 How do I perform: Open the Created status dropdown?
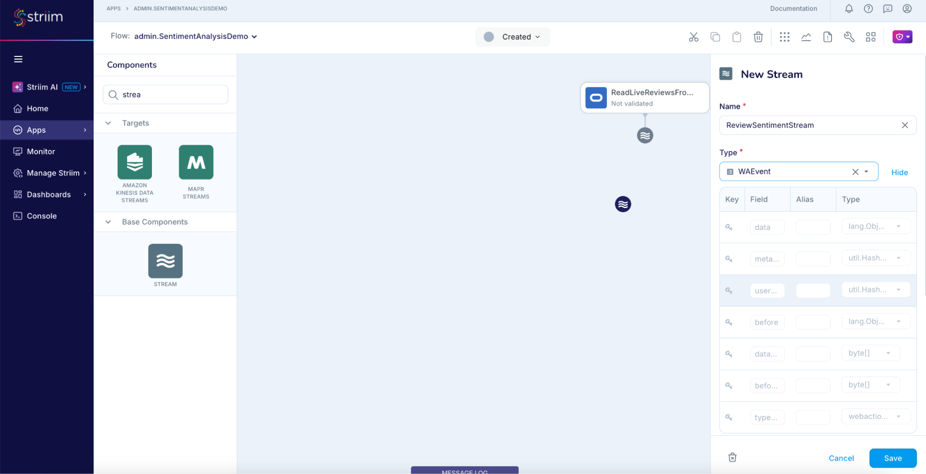tap(512, 37)
